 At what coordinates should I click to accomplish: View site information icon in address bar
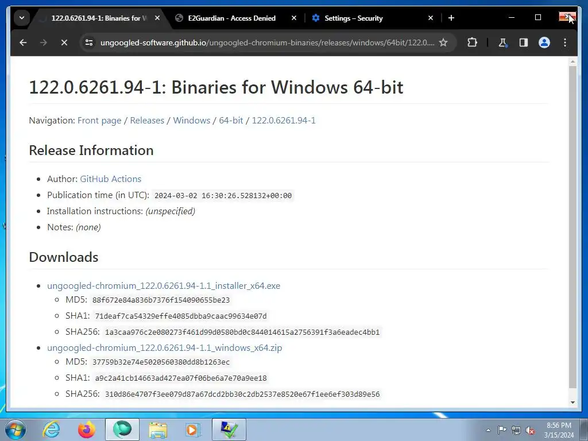point(89,42)
